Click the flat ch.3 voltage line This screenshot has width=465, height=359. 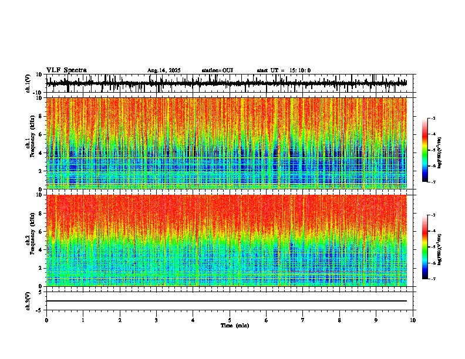tap(227, 301)
